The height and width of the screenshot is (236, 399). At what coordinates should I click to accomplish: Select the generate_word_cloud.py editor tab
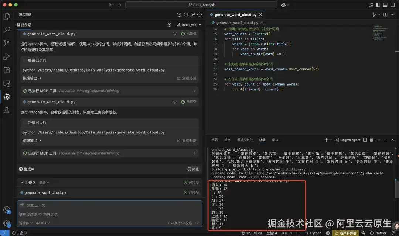point(235,15)
